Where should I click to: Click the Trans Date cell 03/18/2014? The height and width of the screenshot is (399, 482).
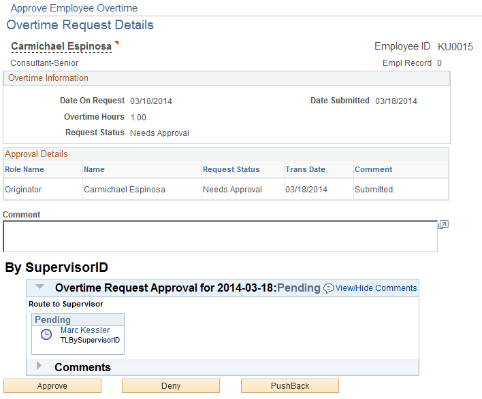tap(306, 190)
